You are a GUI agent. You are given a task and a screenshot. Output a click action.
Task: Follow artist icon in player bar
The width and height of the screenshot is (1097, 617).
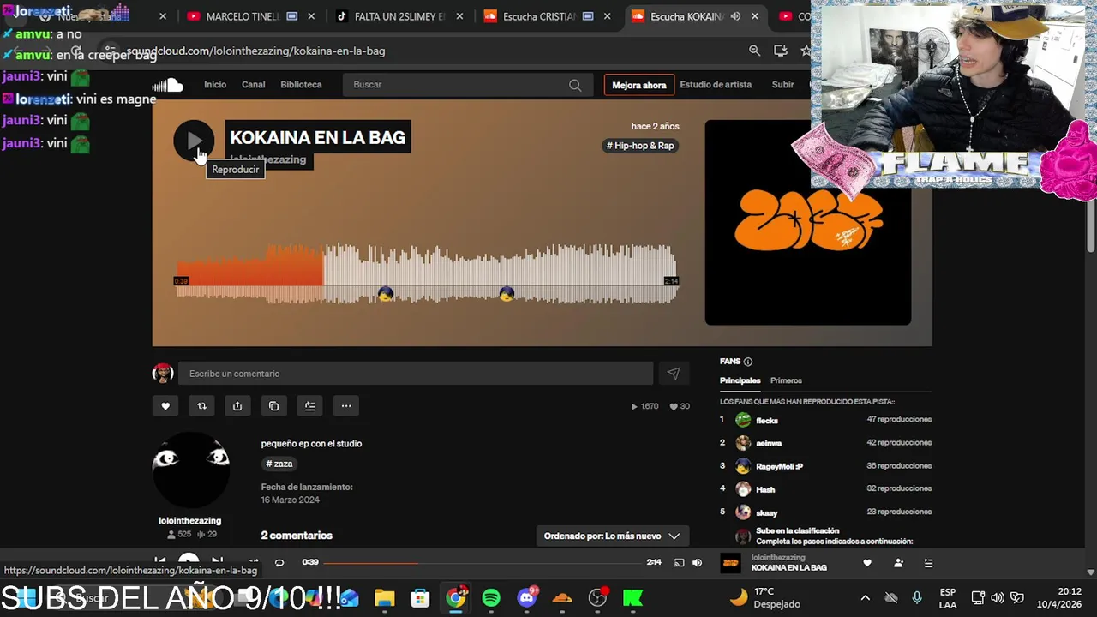tap(898, 563)
